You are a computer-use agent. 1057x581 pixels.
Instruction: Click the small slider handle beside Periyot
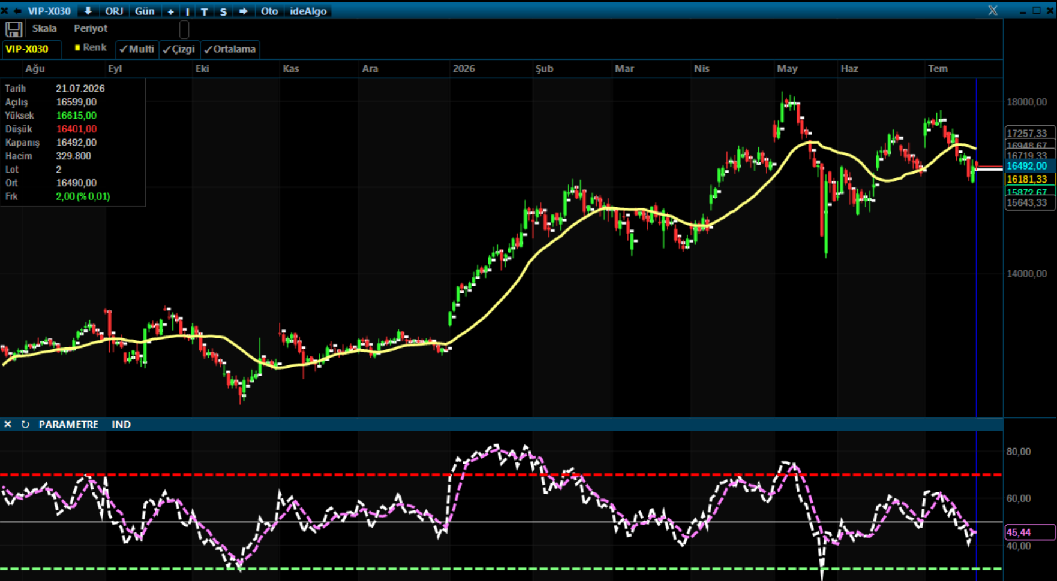pyautogui.click(x=184, y=29)
